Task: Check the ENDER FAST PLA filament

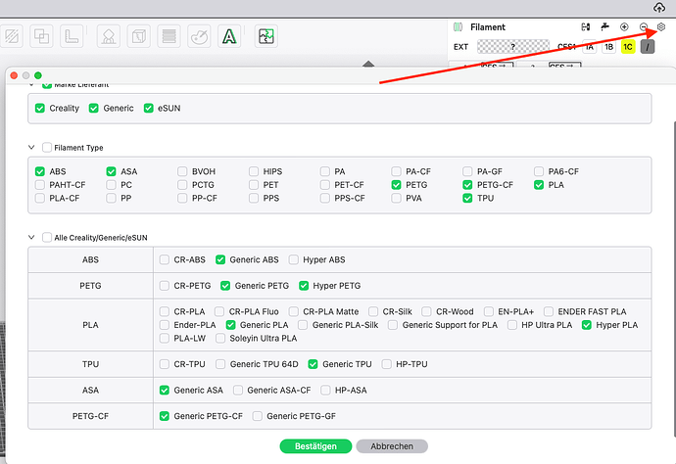Action: click(x=549, y=311)
